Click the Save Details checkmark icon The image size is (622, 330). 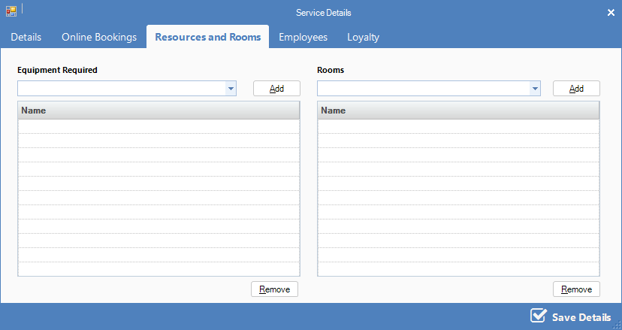click(x=538, y=316)
